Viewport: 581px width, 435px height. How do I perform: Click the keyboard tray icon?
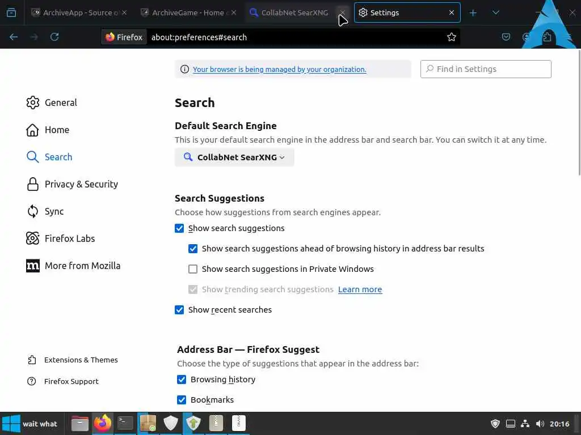(511, 424)
